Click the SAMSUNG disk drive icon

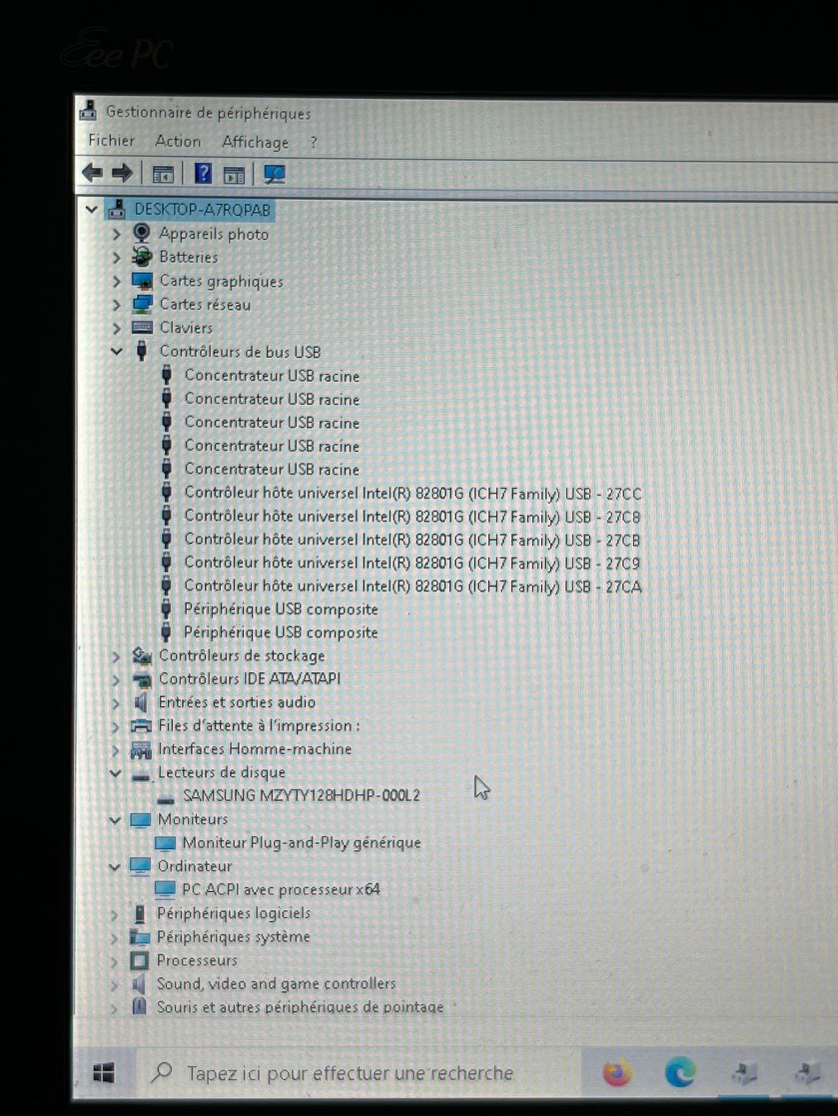click(x=166, y=797)
